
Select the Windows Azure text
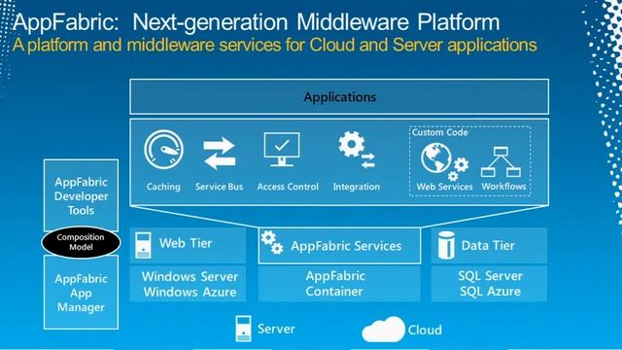point(190,292)
